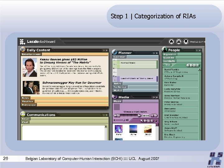Click the Media disc icon

click(114, 97)
